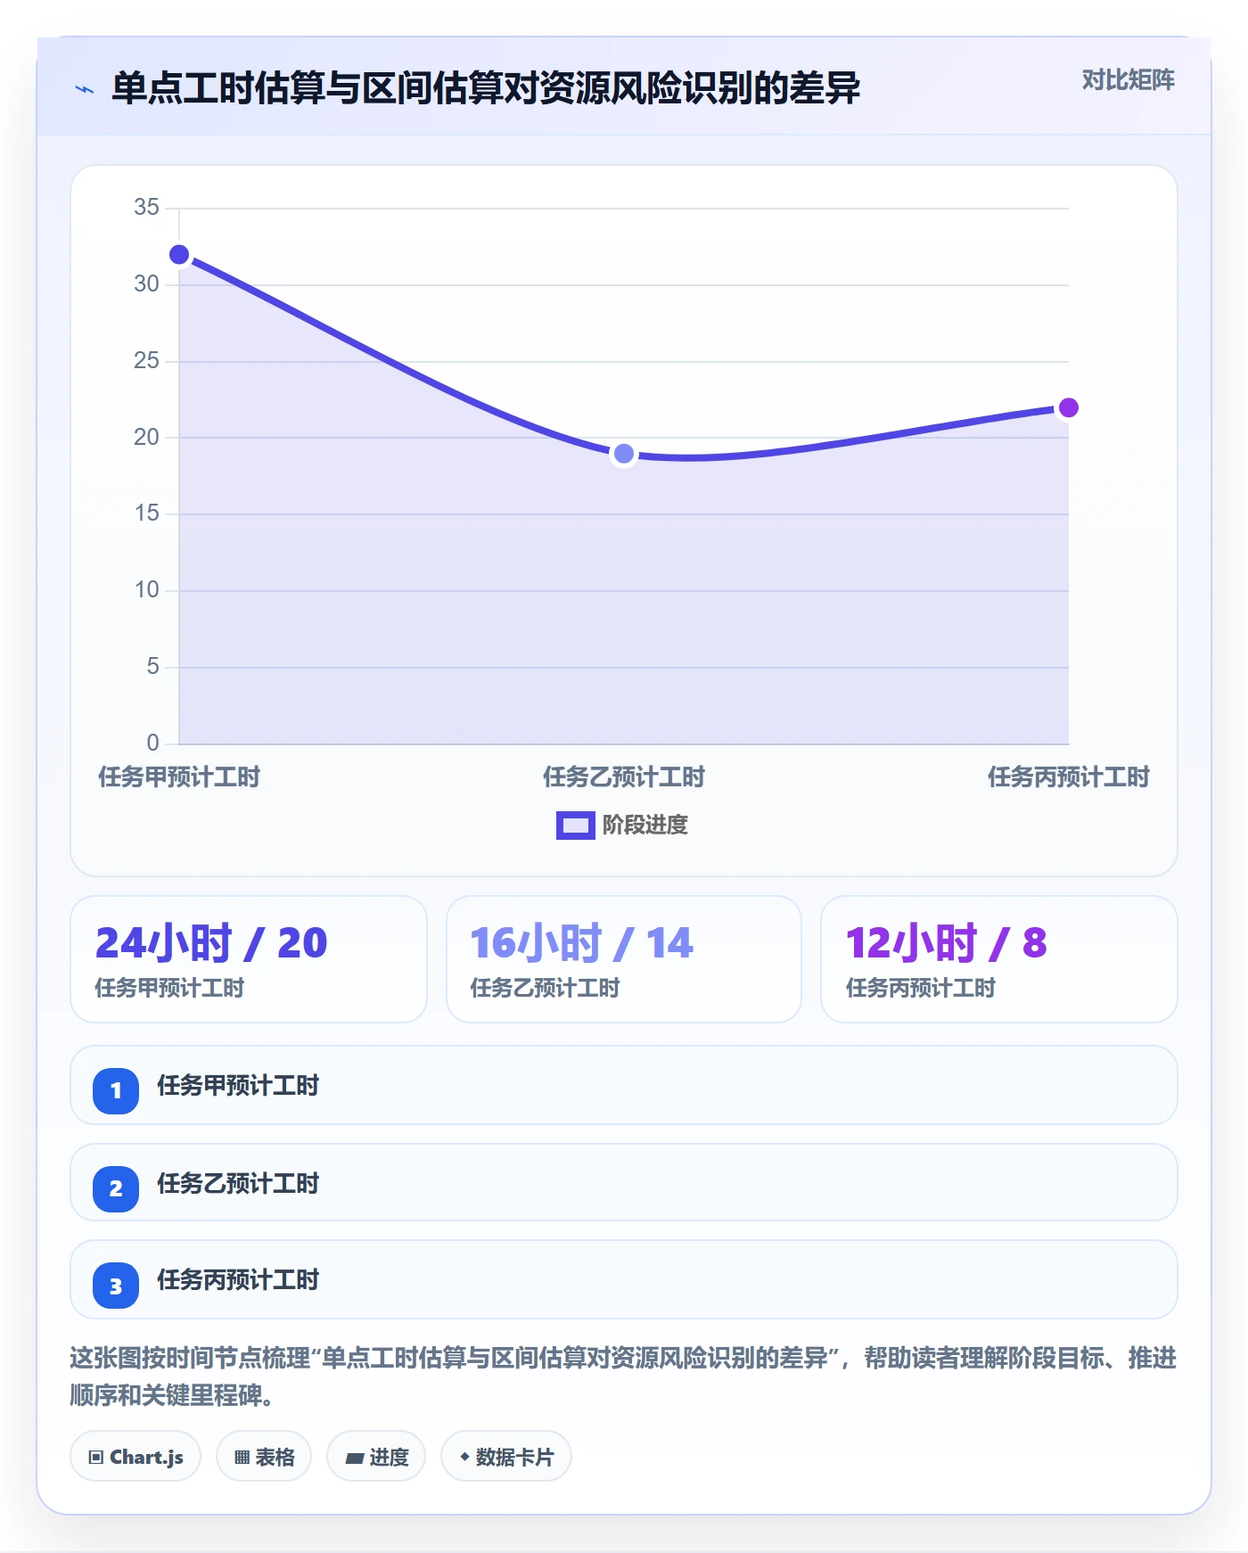Click the 任务丙预计工时 x-axis label
This screenshot has width=1248, height=1553.
click(x=1068, y=777)
